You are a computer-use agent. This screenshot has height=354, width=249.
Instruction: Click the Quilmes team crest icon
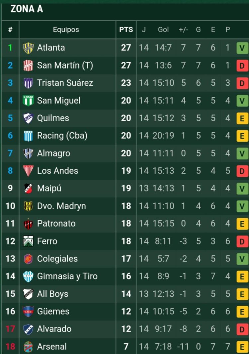(x=28, y=118)
